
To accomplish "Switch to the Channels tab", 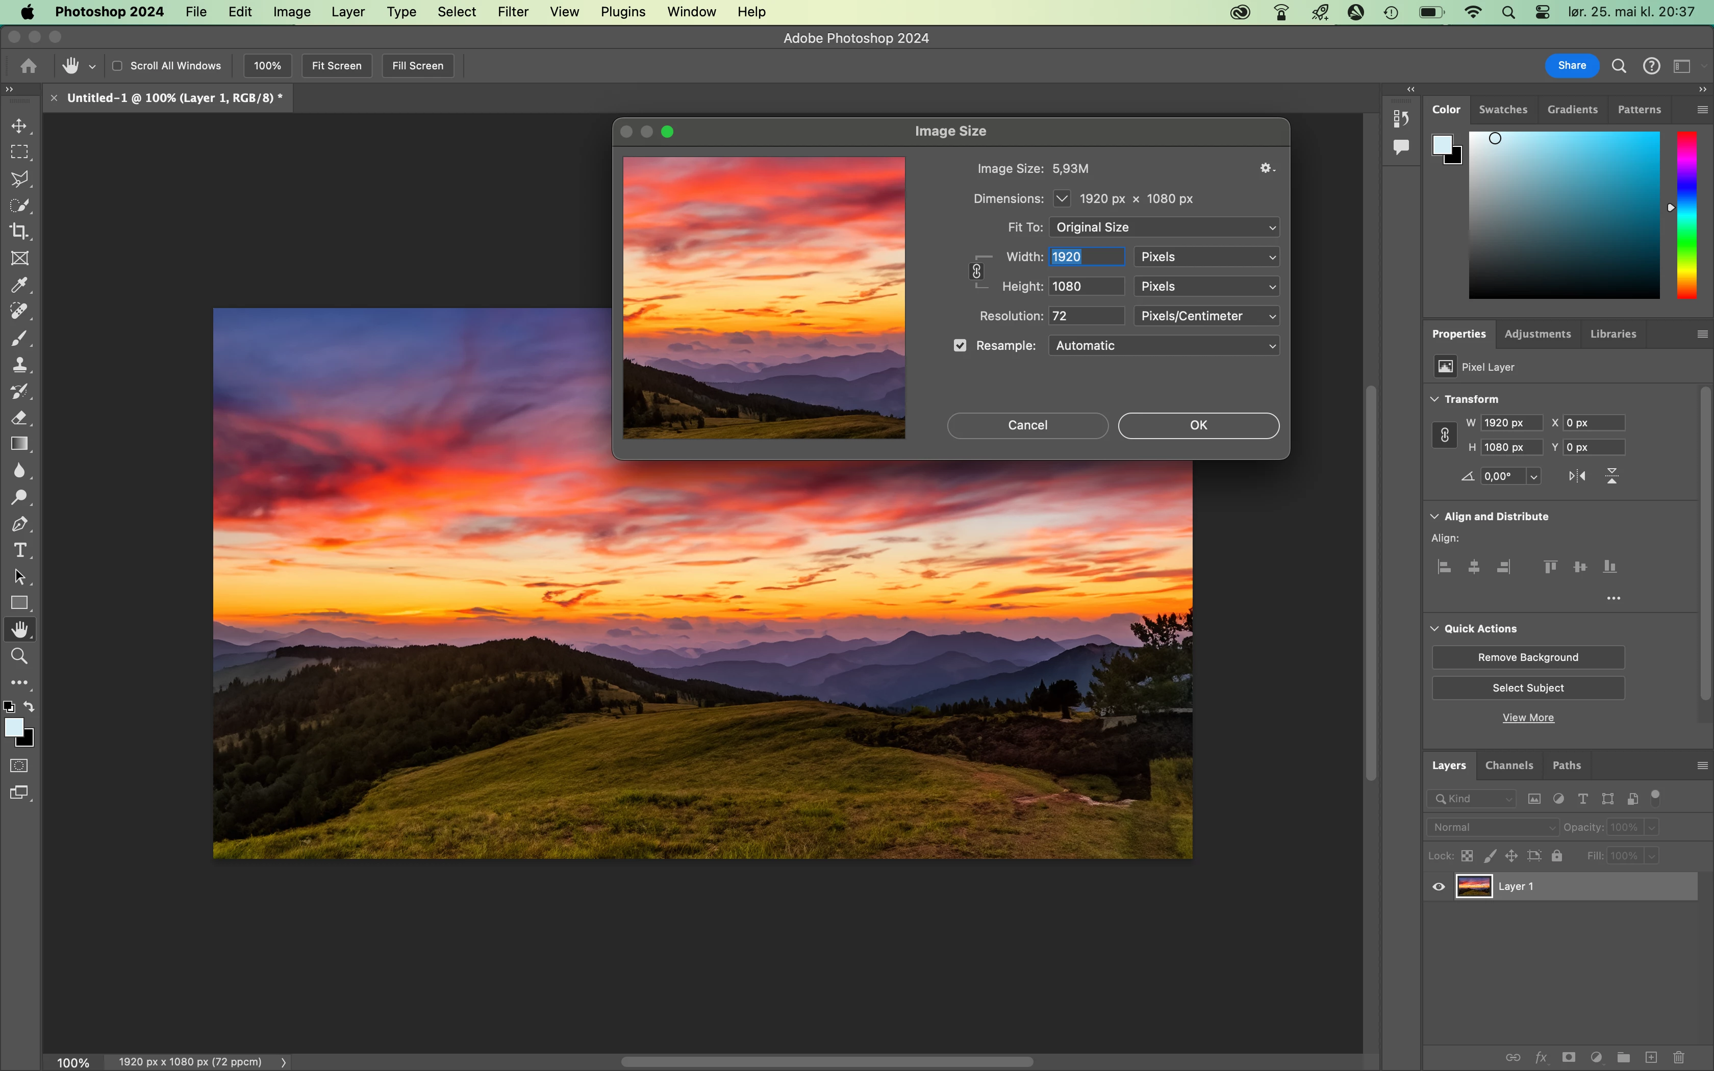I will tap(1508, 766).
